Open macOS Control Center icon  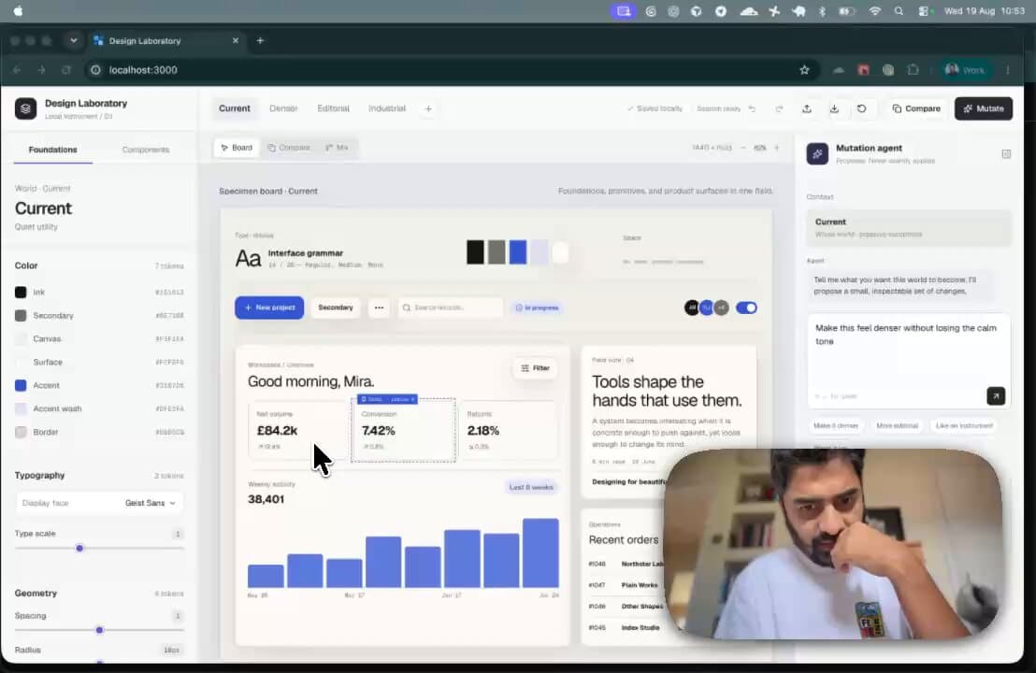coord(925,11)
